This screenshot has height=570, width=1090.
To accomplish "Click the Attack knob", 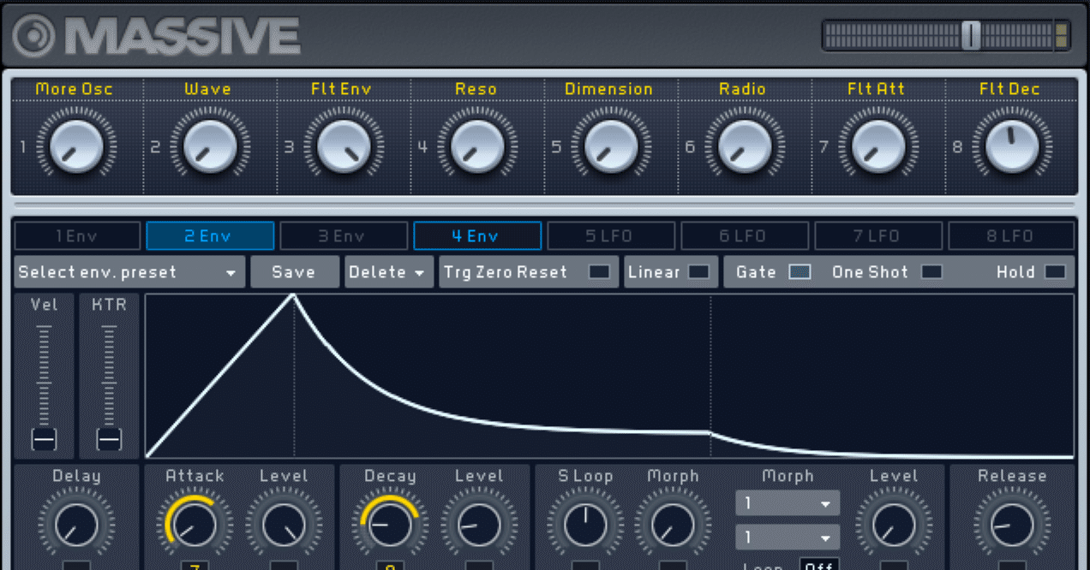I will click(x=195, y=525).
